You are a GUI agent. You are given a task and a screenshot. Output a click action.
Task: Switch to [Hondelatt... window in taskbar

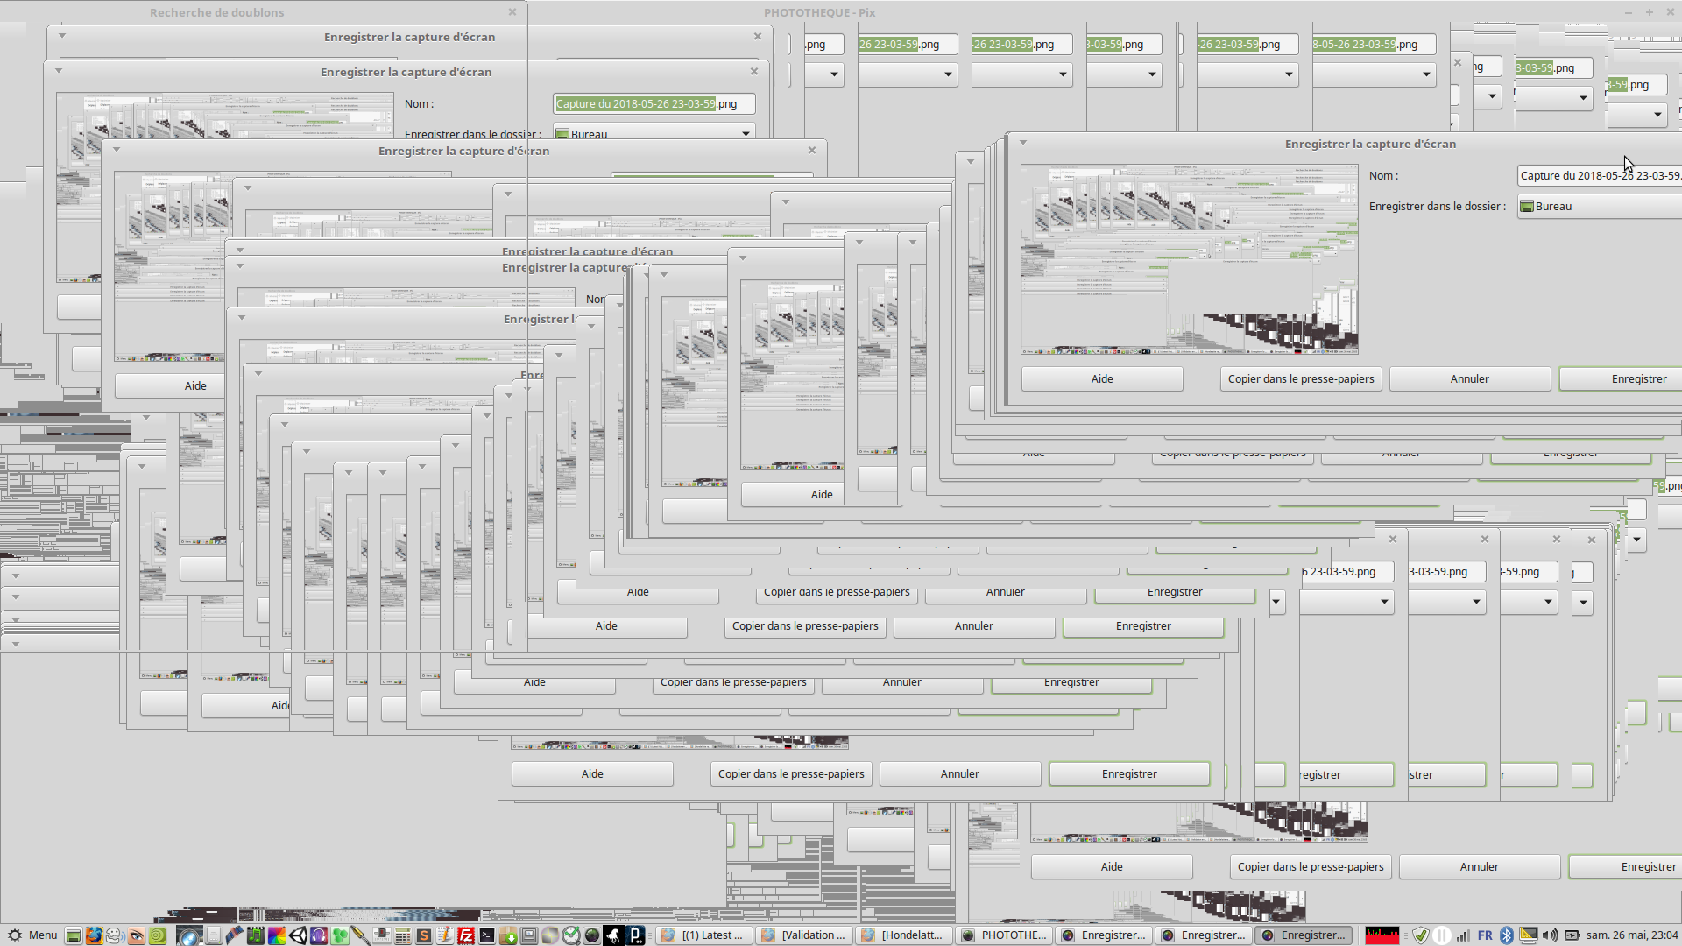[x=904, y=935]
